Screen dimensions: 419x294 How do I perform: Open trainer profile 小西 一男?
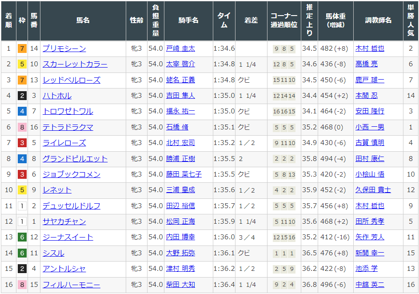[x=370, y=127]
